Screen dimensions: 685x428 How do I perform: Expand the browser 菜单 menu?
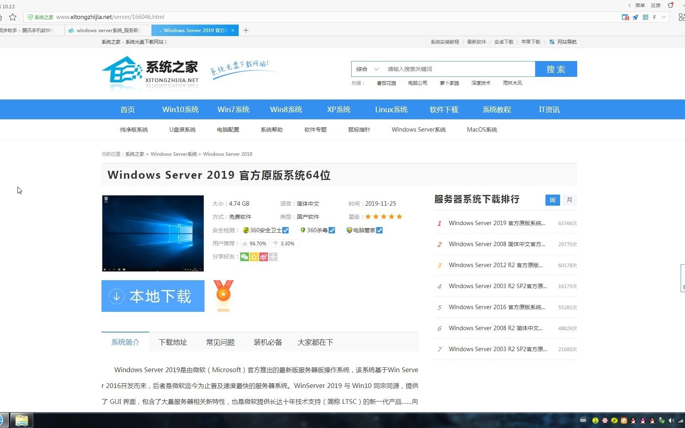640,5
